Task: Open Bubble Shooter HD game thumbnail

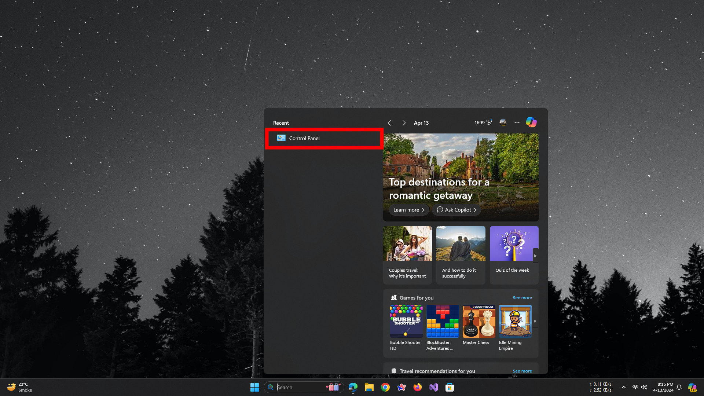Action: pos(406,321)
